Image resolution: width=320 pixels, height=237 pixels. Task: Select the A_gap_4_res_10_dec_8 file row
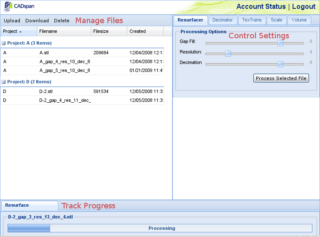pos(82,61)
